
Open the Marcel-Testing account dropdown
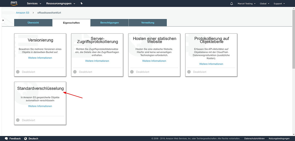pyautogui.click(x=246, y=4)
